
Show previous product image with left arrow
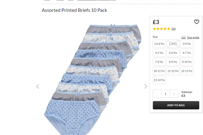coord(38,86)
